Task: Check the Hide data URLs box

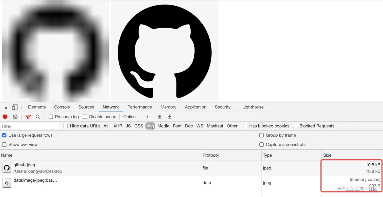Action: 66,126
